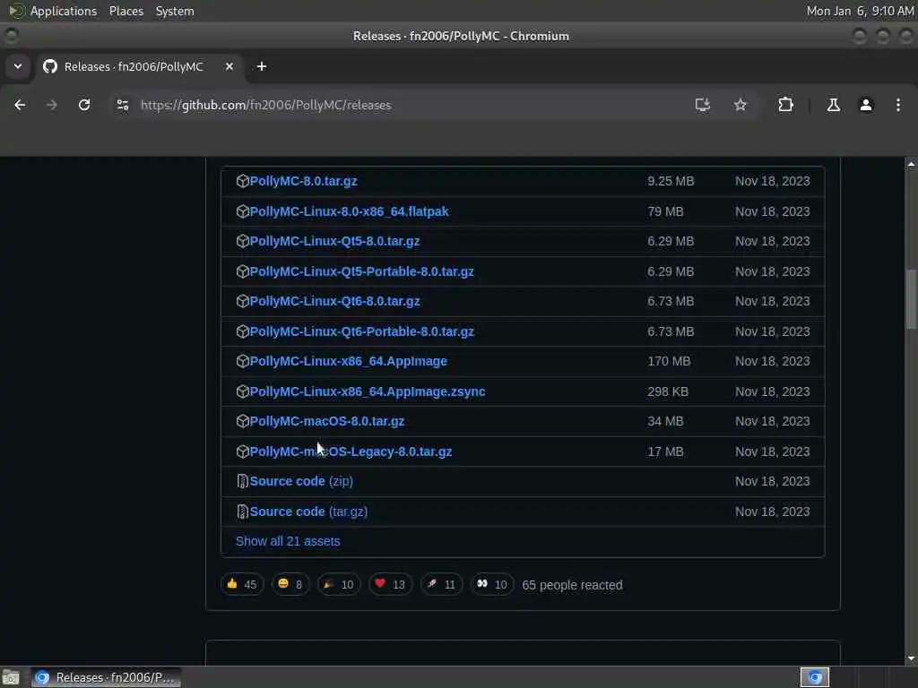
Task: Download PollyMC-Linux-Qt5-8.0.tar.gz
Action: [334, 241]
